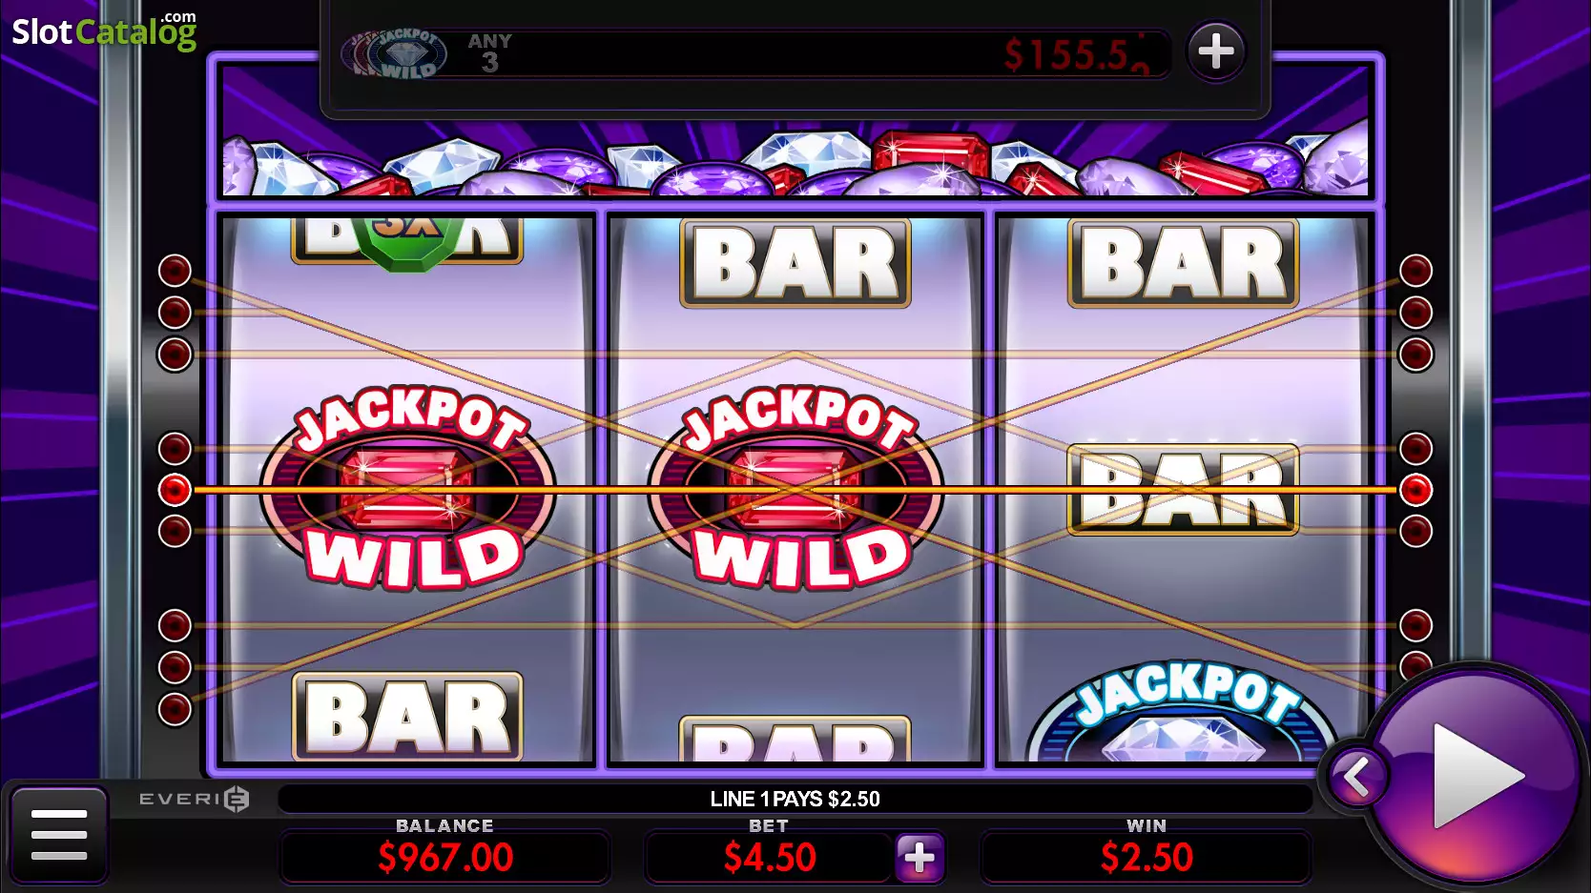Click the BAR symbol on third reel center

point(1183,489)
